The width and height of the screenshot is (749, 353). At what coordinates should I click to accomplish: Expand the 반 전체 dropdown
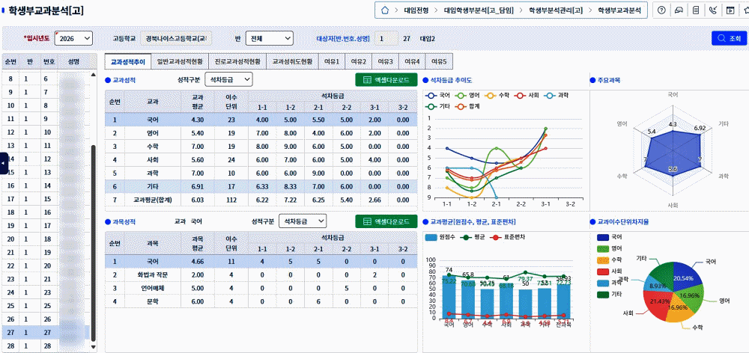click(x=269, y=38)
